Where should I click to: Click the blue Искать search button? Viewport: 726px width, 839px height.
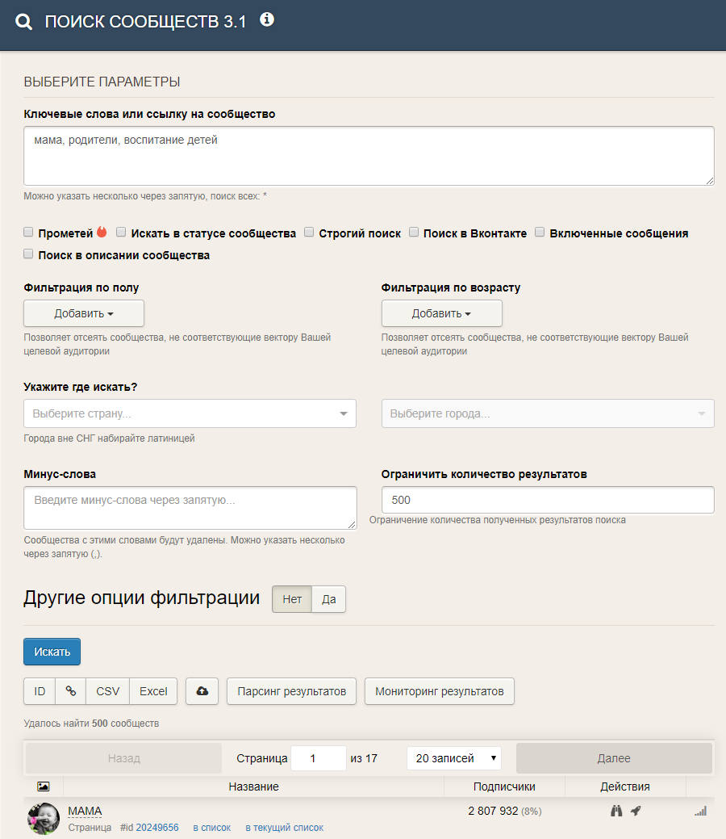coord(52,652)
